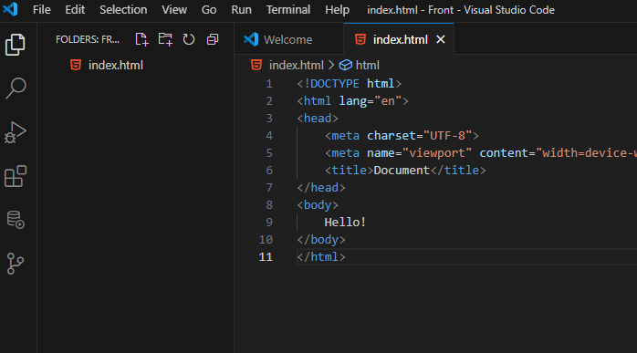The image size is (637, 353).
Task: Click the word Document in title
Action: (x=402, y=171)
